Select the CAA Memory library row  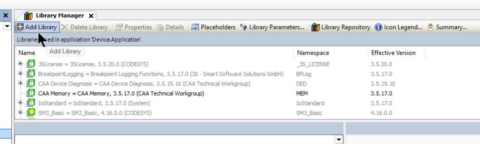(x=247, y=93)
